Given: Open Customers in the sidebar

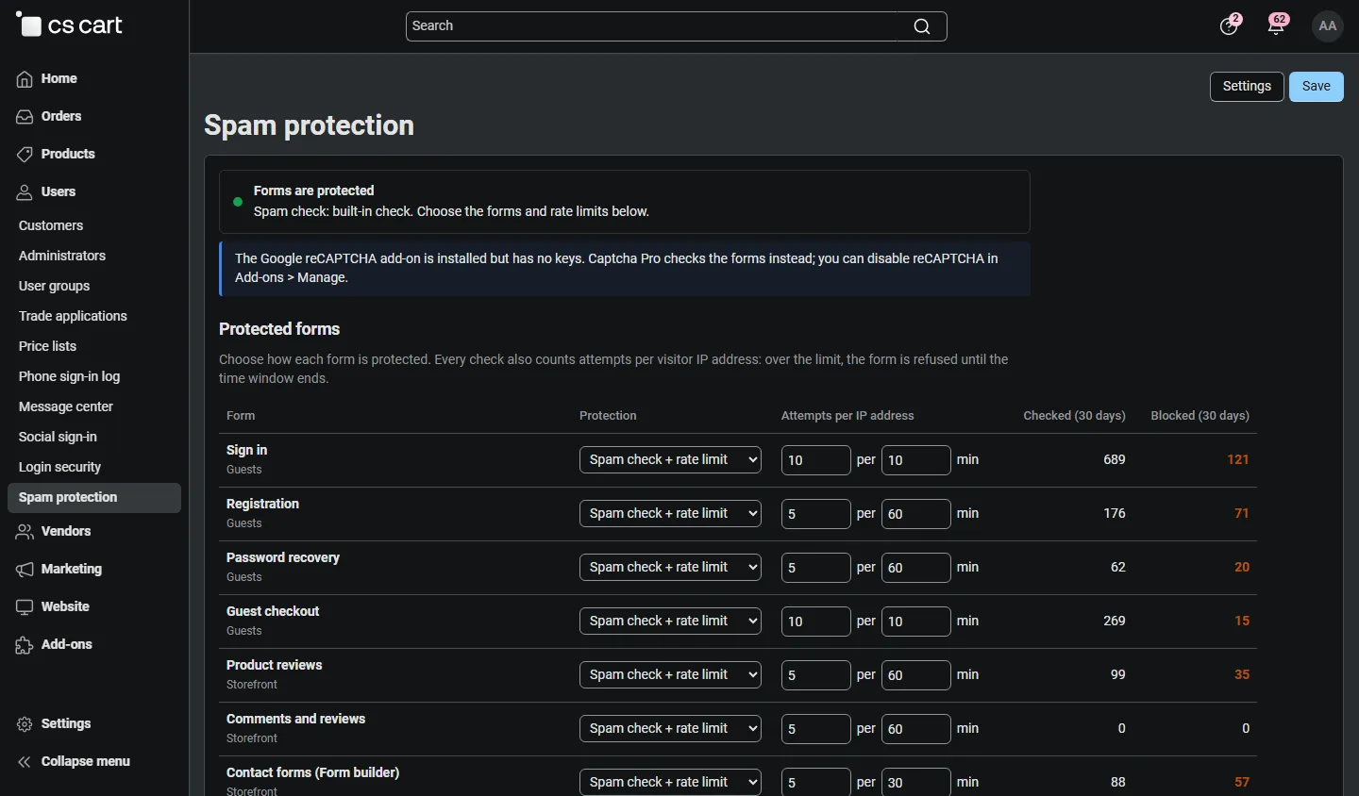Looking at the screenshot, I should coord(51,225).
